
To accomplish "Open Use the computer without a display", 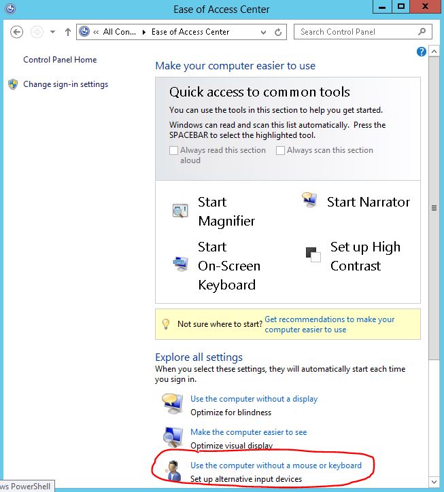I will coord(254,399).
